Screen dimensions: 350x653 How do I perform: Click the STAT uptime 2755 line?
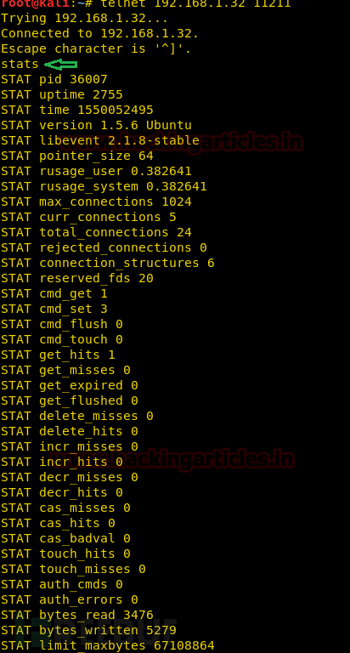tap(62, 94)
